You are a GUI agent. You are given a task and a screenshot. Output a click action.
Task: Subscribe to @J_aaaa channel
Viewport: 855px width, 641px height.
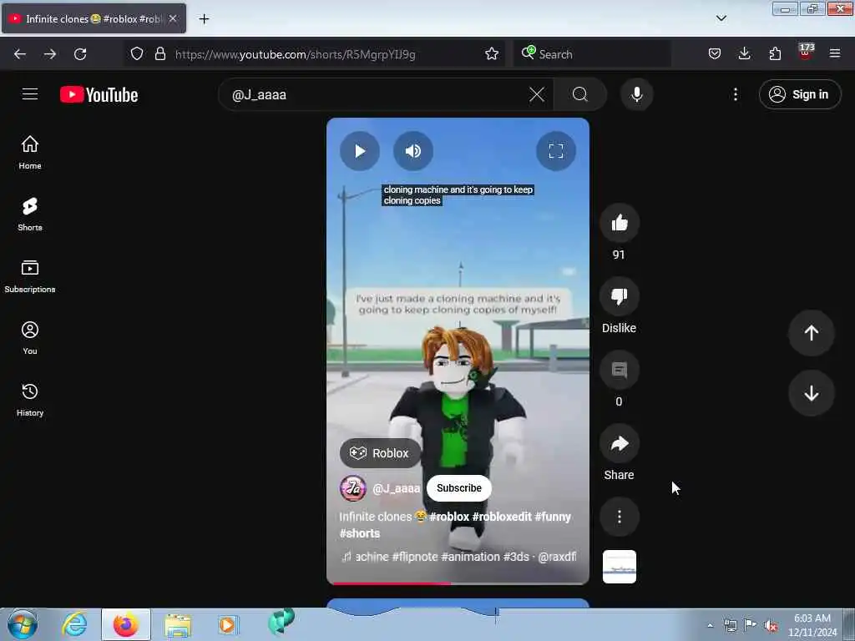458,487
